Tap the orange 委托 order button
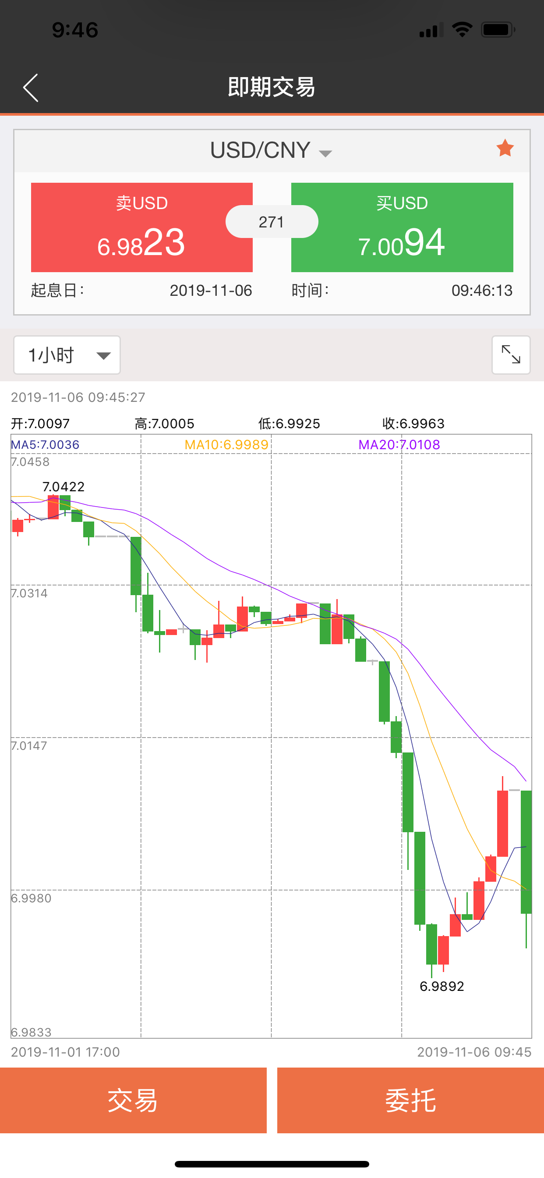This screenshot has height=1178, width=544. pos(410,1100)
